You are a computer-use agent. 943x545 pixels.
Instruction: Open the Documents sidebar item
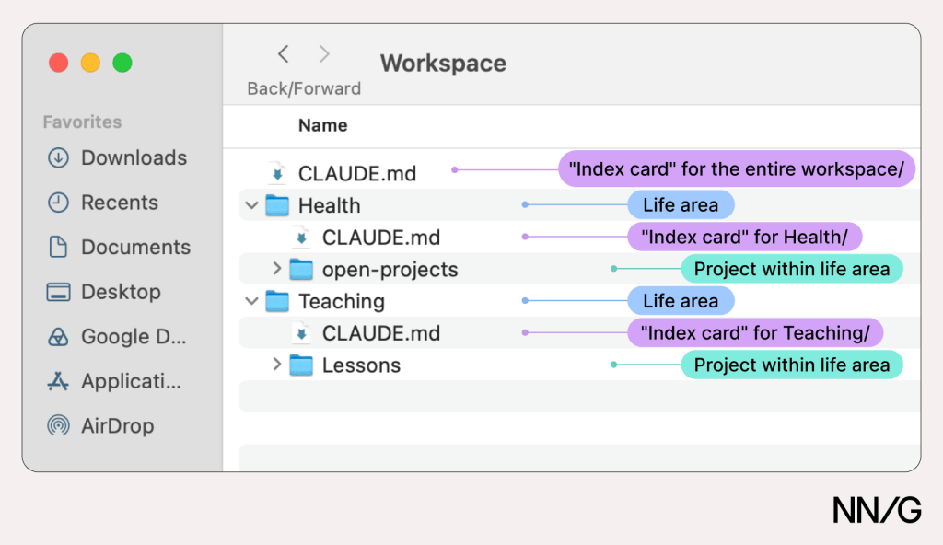tap(119, 247)
